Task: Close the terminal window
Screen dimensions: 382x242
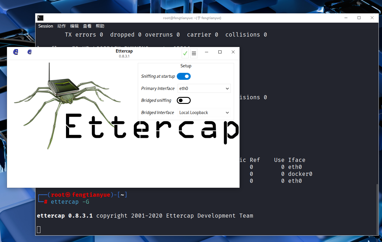Action: (x=372, y=18)
